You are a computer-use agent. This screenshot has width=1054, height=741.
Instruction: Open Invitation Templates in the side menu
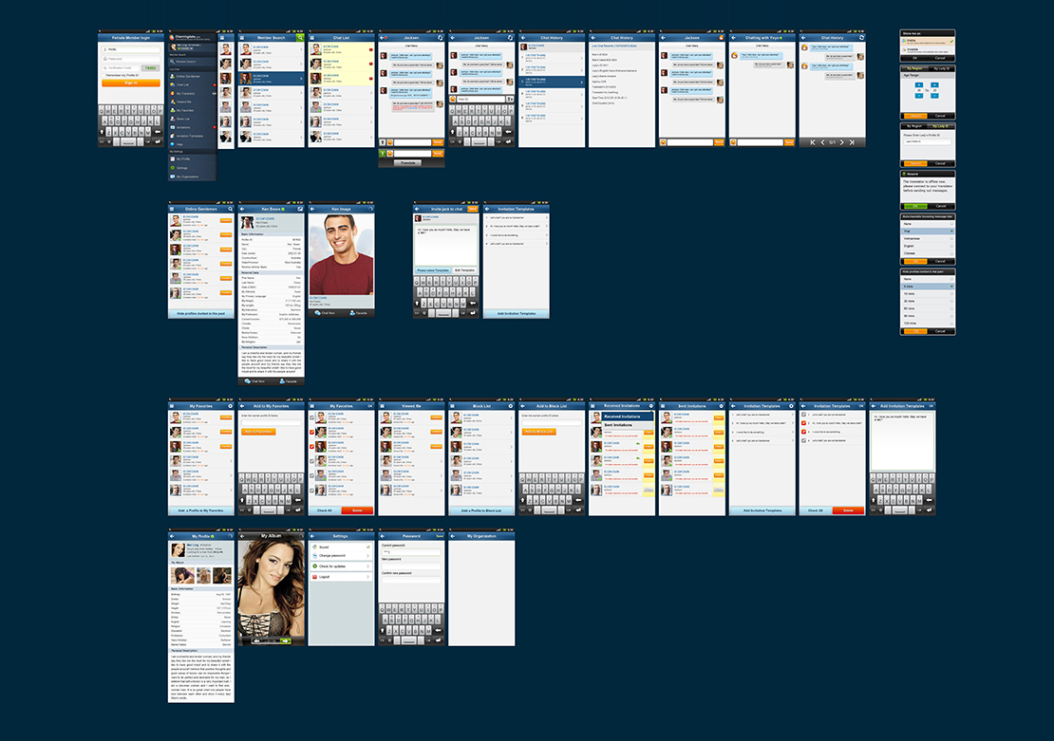[192, 136]
